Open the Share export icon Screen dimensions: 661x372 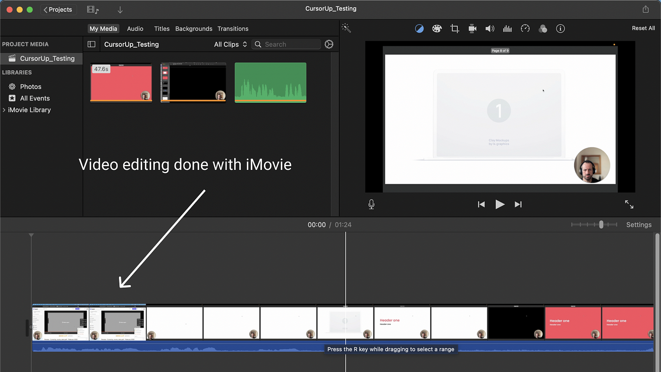tap(646, 9)
